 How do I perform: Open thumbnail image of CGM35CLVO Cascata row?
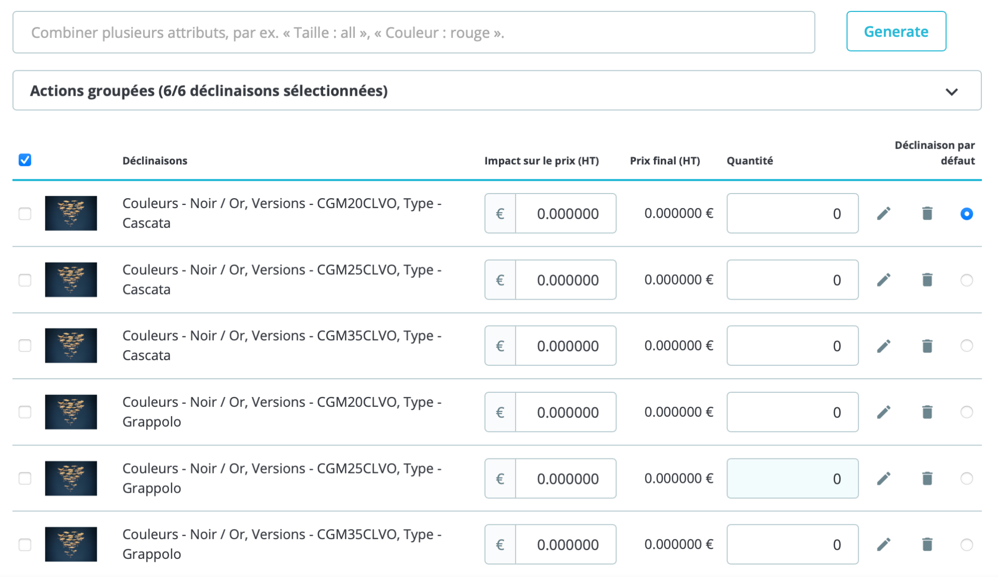[71, 346]
